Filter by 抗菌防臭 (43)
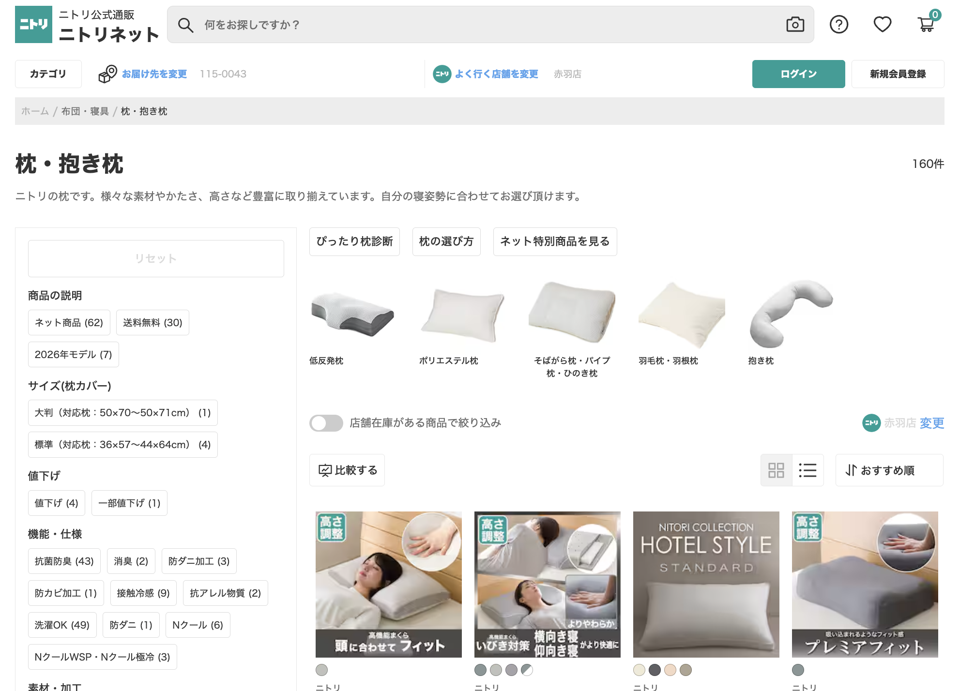 click(64, 561)
